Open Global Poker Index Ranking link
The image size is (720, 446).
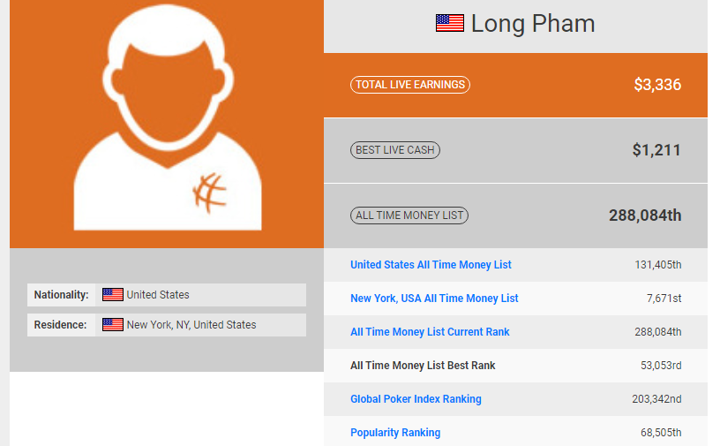pos(416,399)
